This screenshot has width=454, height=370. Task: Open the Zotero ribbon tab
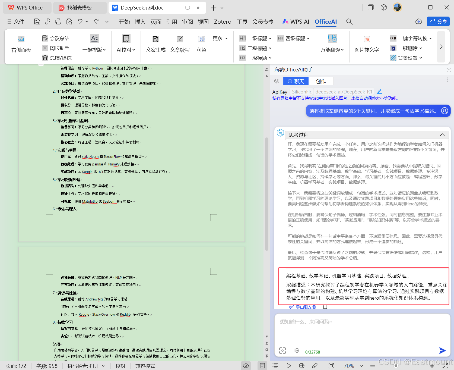point(223,22)
